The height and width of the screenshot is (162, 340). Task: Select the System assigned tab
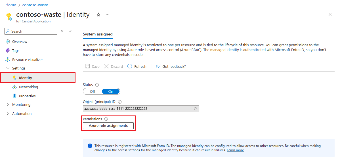tap(98, 34)
